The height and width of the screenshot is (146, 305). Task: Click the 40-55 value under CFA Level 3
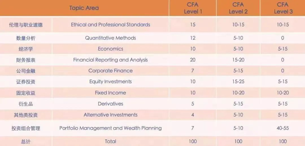(282, 128)
